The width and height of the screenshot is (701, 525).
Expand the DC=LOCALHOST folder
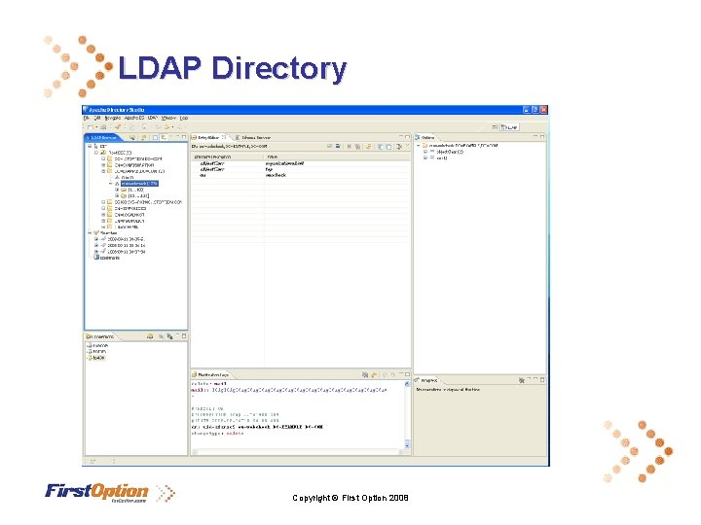tap(103, 214)
